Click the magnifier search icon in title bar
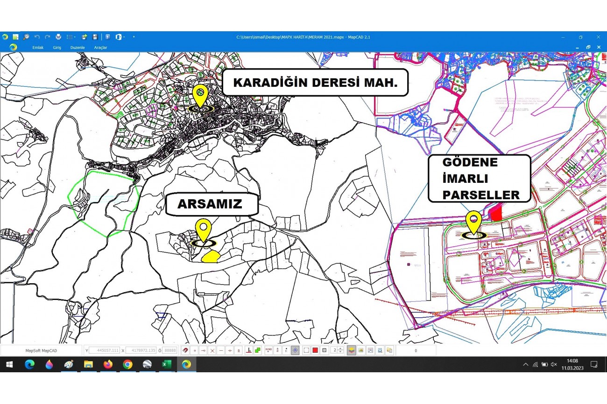This screenshot has width=607, height=404. [x=26, y=37]
